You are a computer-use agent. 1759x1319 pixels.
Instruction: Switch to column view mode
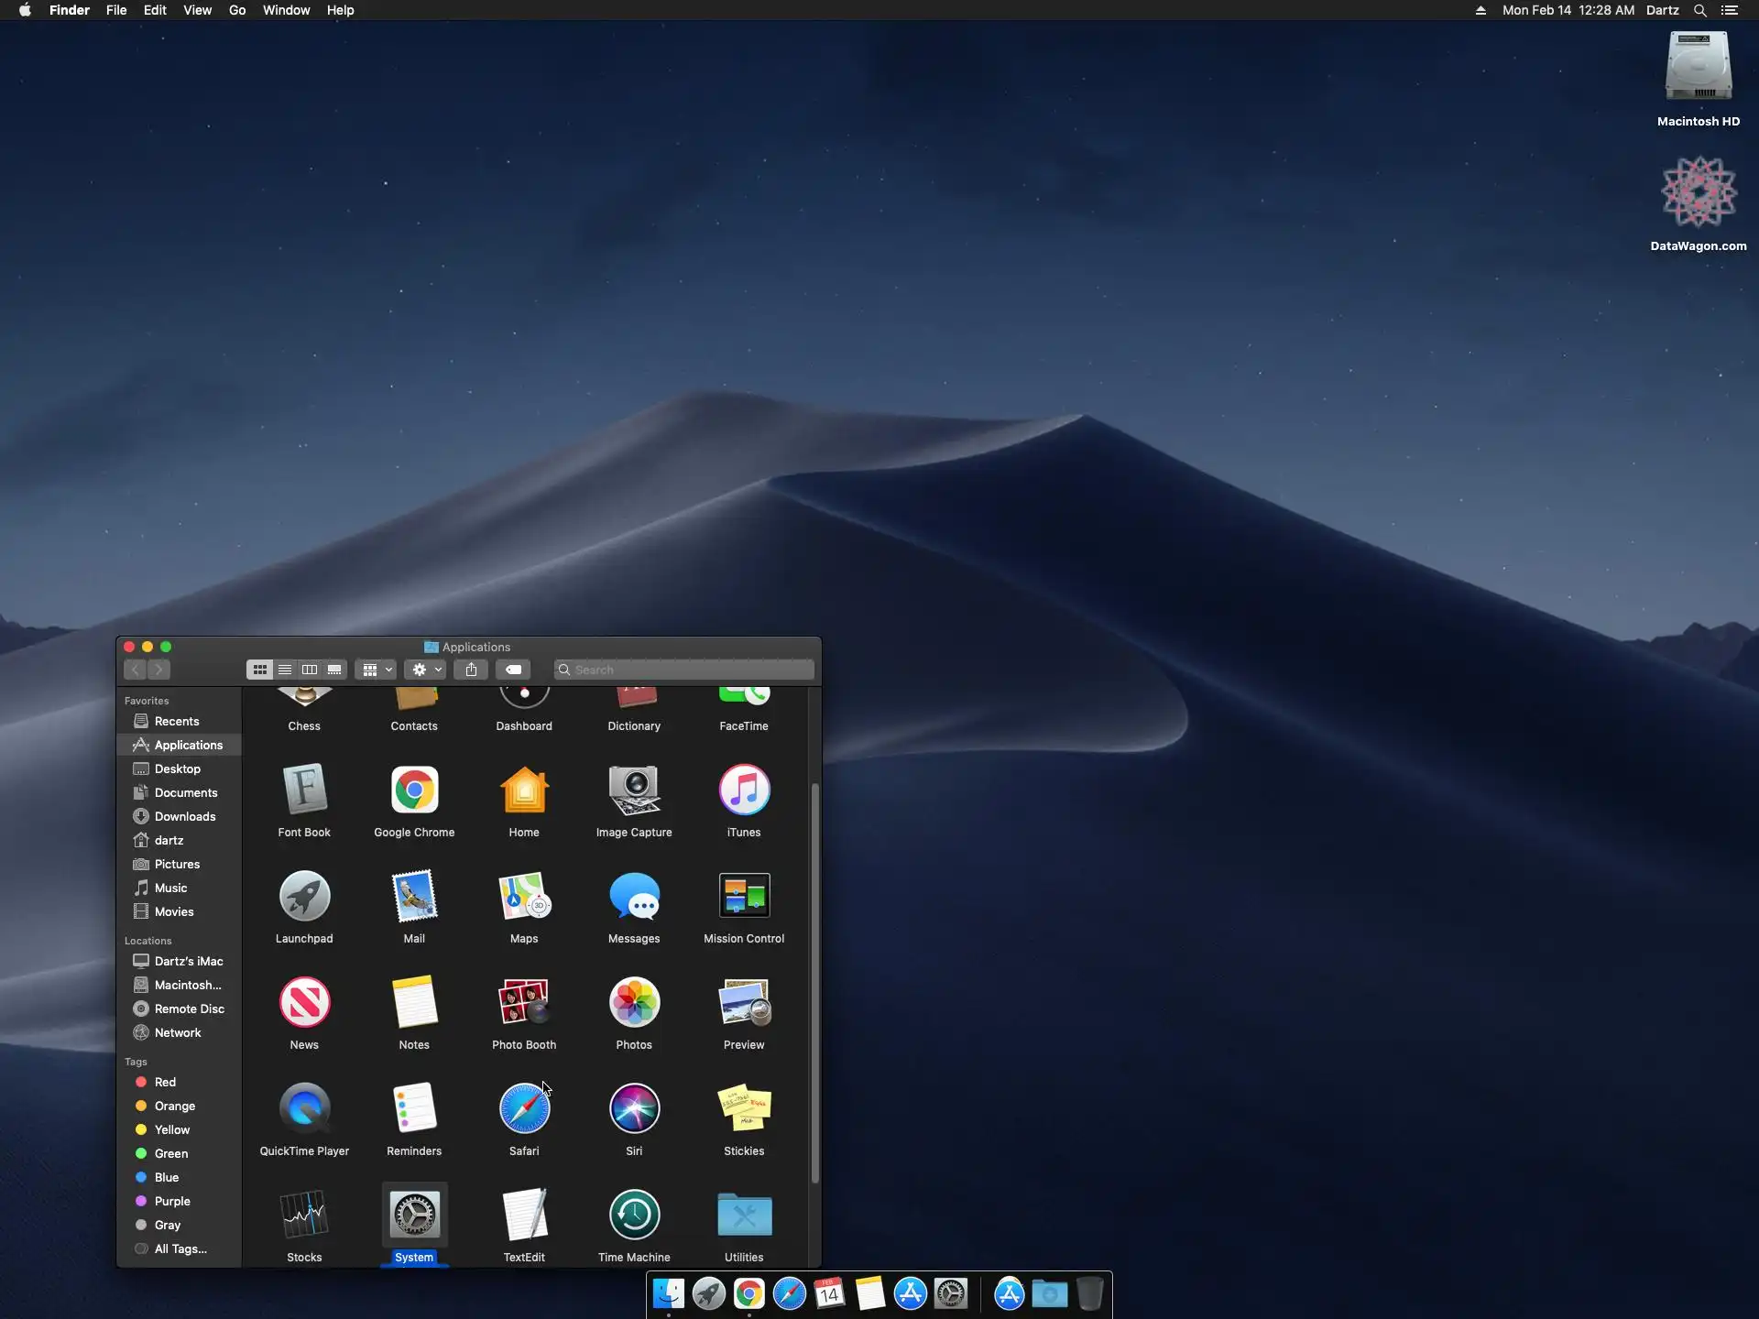[310, 670]
